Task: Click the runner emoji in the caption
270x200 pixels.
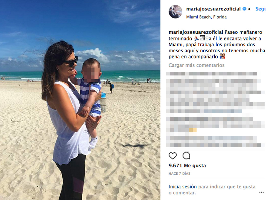Action: pyautogui.click(x=197, y=38)
